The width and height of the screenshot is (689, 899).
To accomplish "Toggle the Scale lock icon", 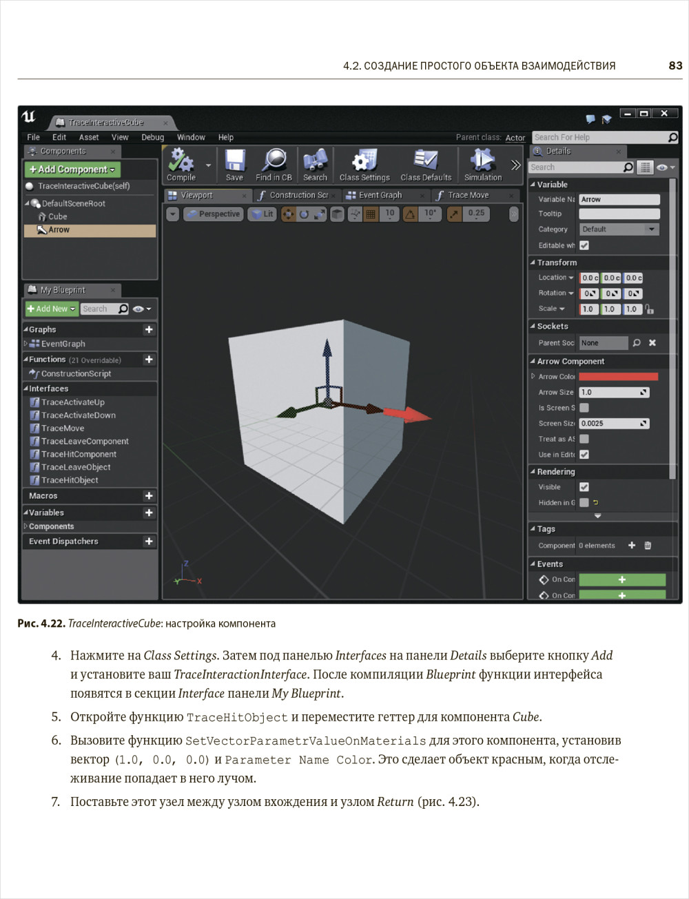I will click(649, 309).
